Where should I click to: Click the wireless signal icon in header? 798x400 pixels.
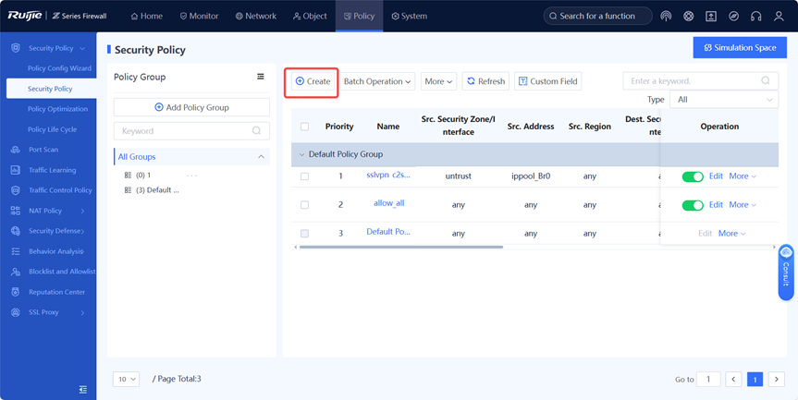pyautogui.click(x=666, y=17)
